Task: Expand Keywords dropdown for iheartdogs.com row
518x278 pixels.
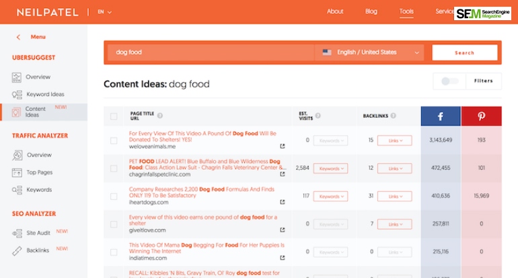Action: point(330,197)
